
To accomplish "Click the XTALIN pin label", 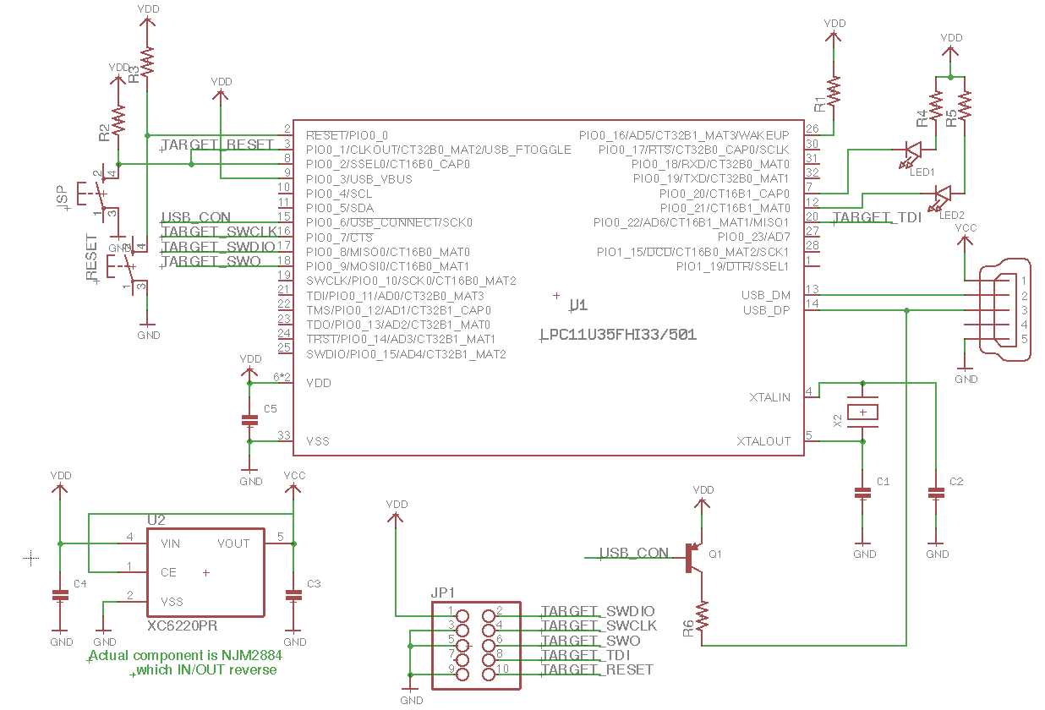I will 770,397.
